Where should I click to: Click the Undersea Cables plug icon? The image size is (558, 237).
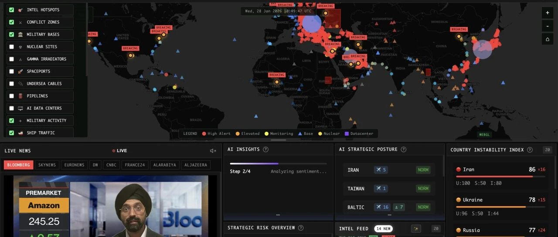click(20, 83)
